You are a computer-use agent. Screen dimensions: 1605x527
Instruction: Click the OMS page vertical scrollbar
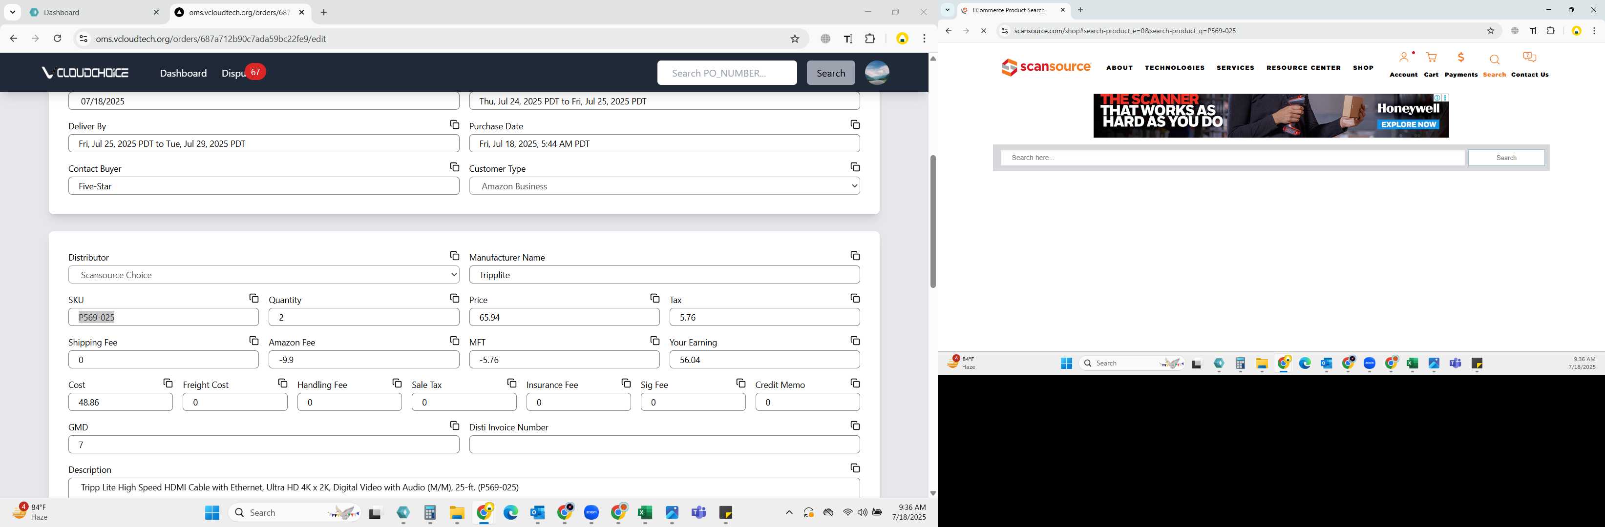pyautogui.click(x=933, y=222)
